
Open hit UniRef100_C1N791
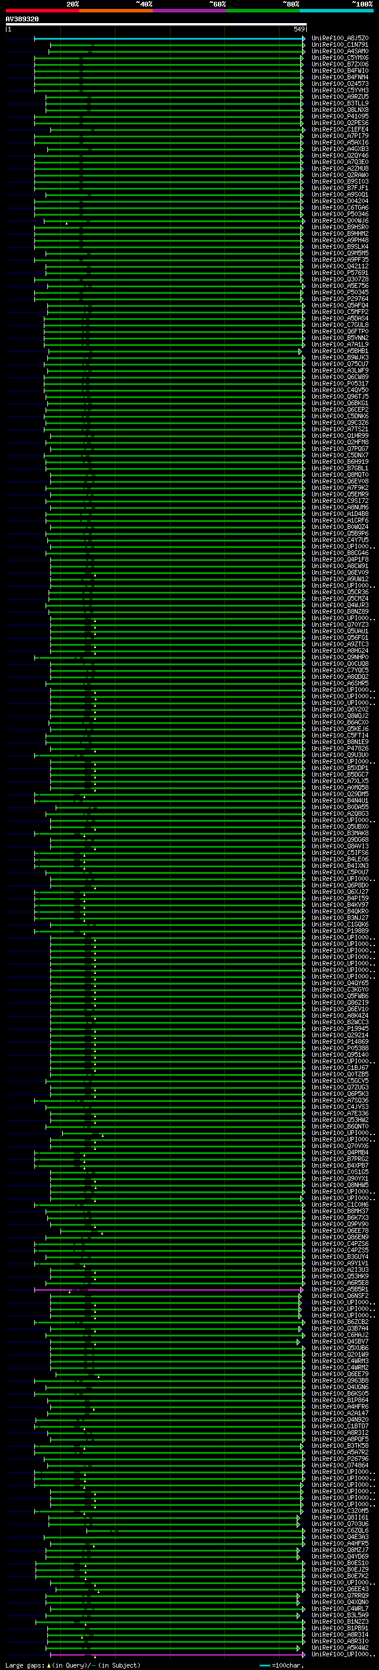pyautogui.click(x=340, y=45)
